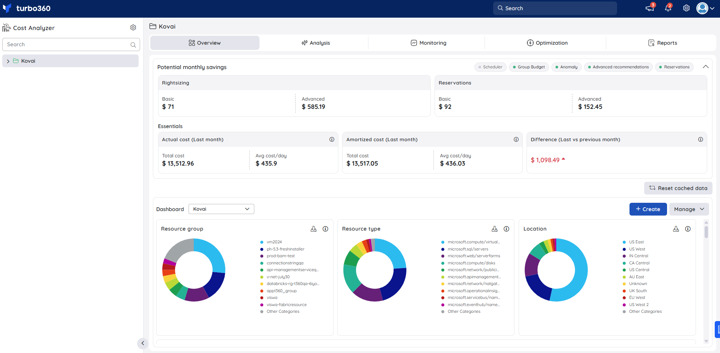Viewport: 720px width, 353px height.
Task: Click the Anomaly status chip
Action: coord(566,67)
